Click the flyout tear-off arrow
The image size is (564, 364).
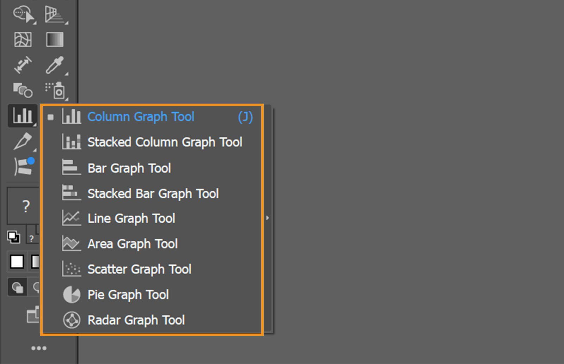(x=267, y=218)
